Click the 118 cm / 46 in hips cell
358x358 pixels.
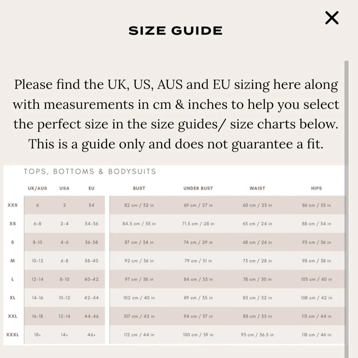point(316,335)
